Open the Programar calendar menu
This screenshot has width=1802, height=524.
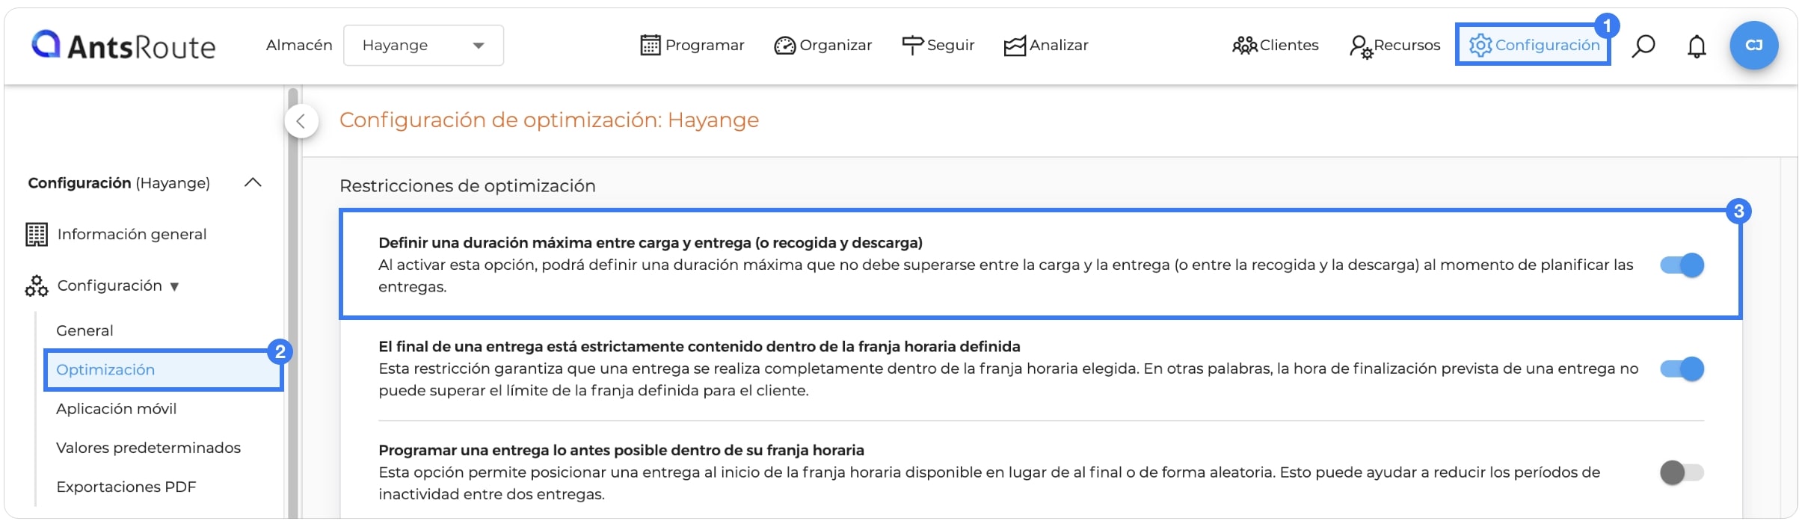(x=692, y=46)
